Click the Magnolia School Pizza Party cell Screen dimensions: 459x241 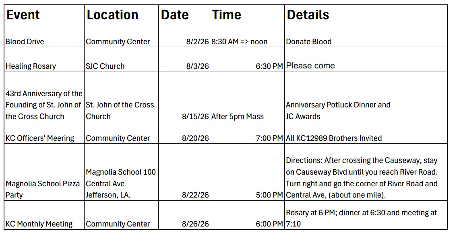[x=44, y=172]
